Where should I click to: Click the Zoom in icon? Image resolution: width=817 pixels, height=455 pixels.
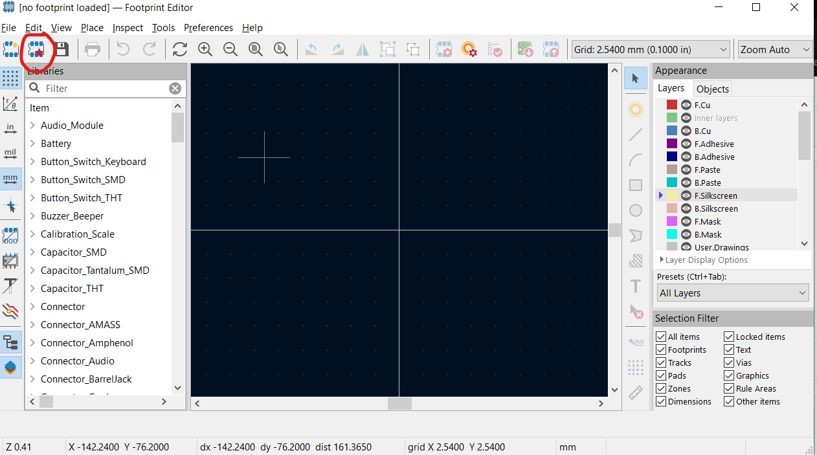(205, 49)
